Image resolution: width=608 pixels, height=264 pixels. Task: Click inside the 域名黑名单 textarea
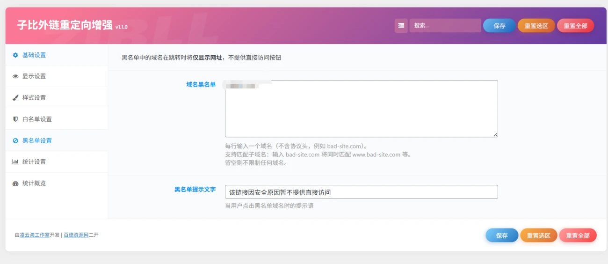[361, 109]
